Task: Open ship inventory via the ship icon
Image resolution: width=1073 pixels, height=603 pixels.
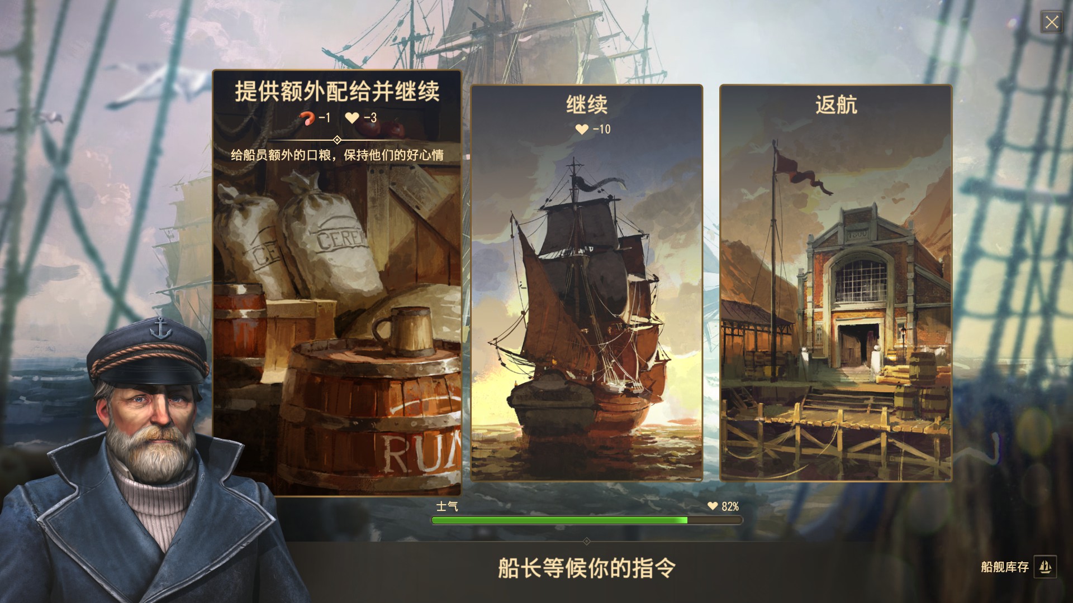Action: 1045,567
